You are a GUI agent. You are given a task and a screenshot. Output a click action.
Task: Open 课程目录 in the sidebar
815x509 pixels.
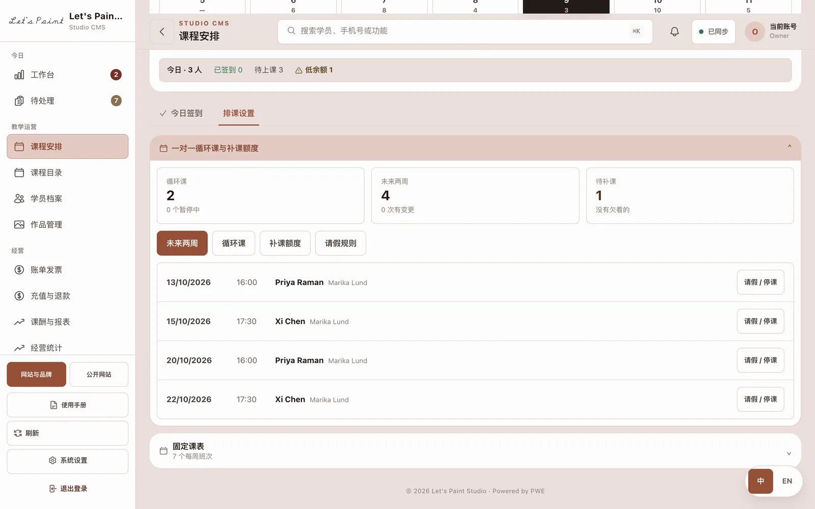67,173
